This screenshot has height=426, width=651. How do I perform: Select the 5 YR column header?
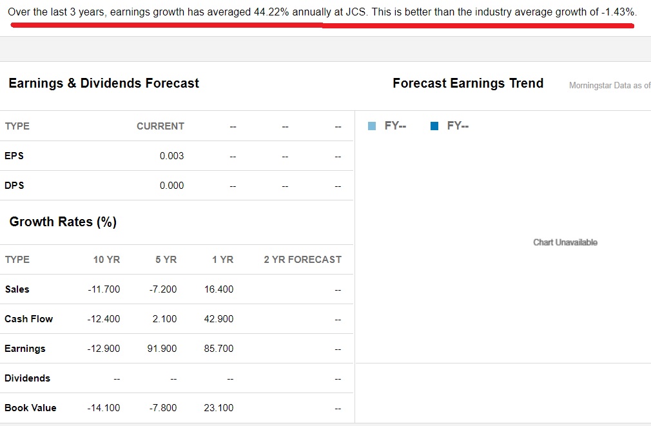(166, 260)
